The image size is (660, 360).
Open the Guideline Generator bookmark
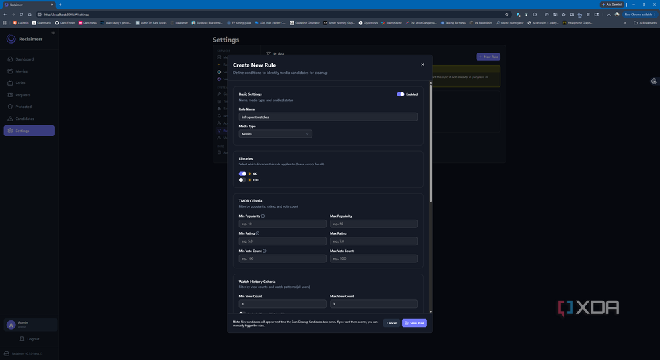pos(305,22)
